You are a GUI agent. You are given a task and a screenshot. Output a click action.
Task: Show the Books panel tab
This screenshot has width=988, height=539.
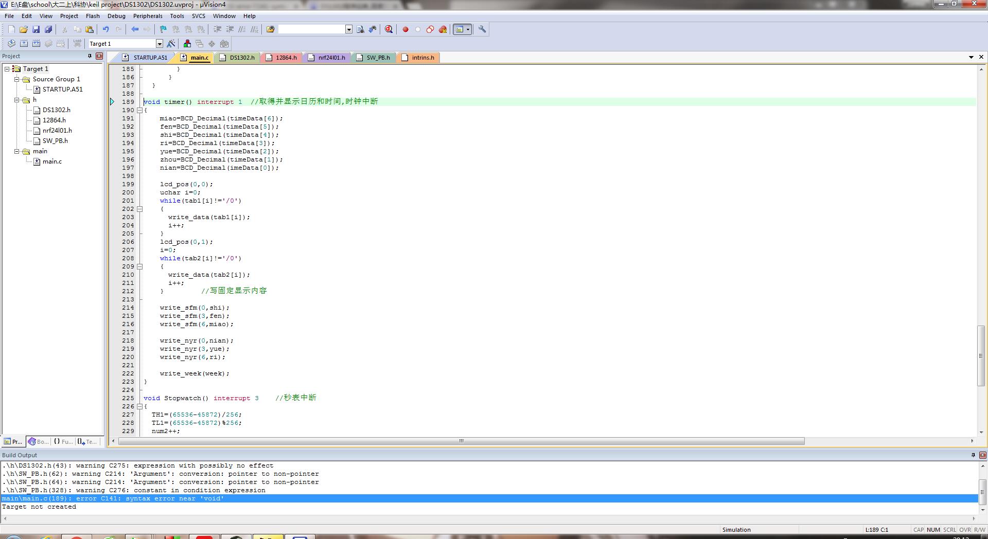click(39, 441)
